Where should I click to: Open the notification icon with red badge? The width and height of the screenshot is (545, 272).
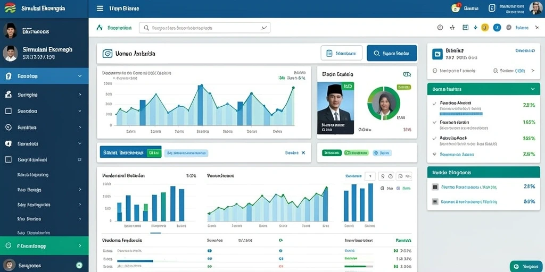(x=456, y=8)
